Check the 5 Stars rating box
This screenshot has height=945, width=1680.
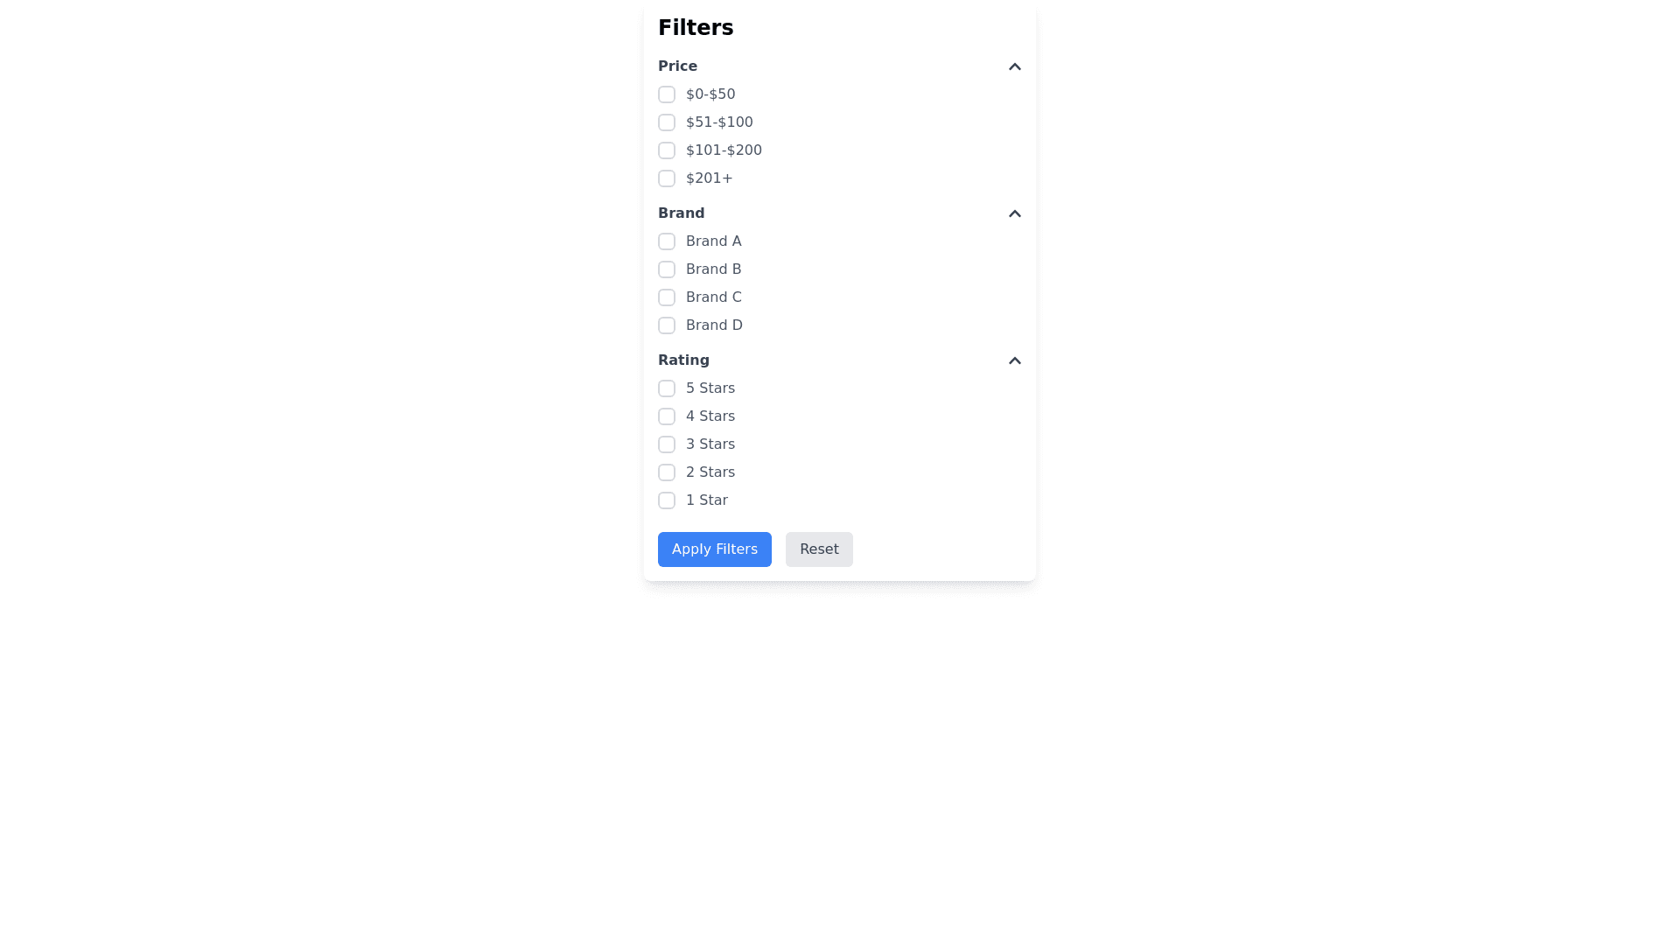tap(667, 388)
